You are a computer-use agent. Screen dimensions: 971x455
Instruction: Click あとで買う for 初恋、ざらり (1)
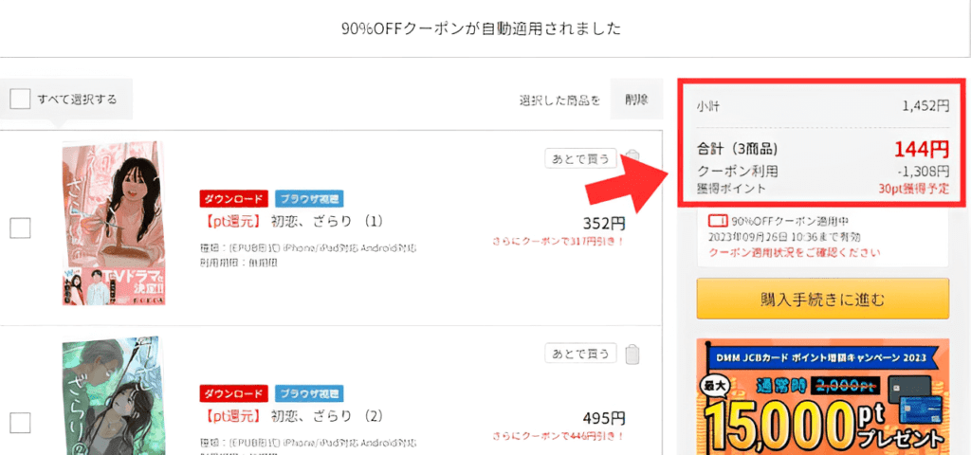[x=581, y=158]
